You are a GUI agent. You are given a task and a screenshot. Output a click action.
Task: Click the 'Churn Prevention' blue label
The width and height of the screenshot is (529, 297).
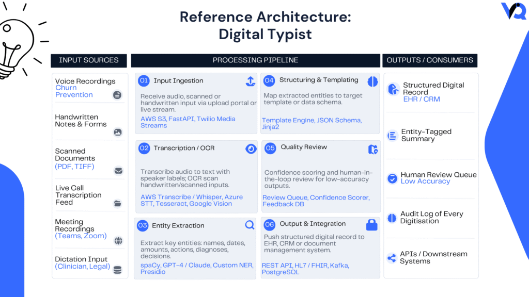click(x=74, y=91)
